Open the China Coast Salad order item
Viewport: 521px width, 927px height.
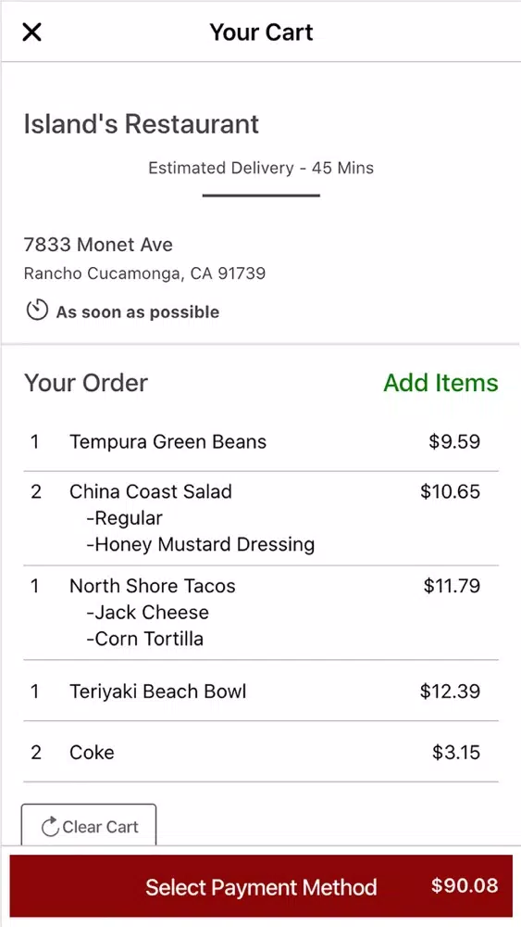(261, 518)
